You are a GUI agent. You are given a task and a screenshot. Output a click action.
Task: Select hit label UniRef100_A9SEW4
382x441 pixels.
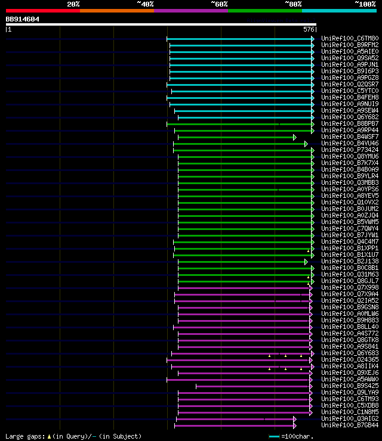[350, 110]
